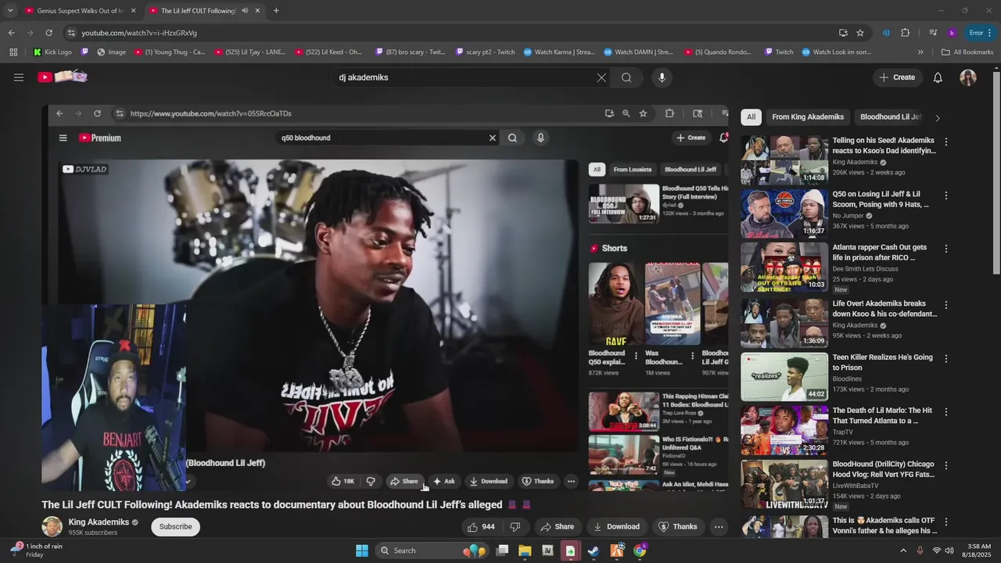This screenshot has height=563, width=1001.
Task: Close the 'Genius Suspect Walks Out' tab
Action: [x=134, y=11]
